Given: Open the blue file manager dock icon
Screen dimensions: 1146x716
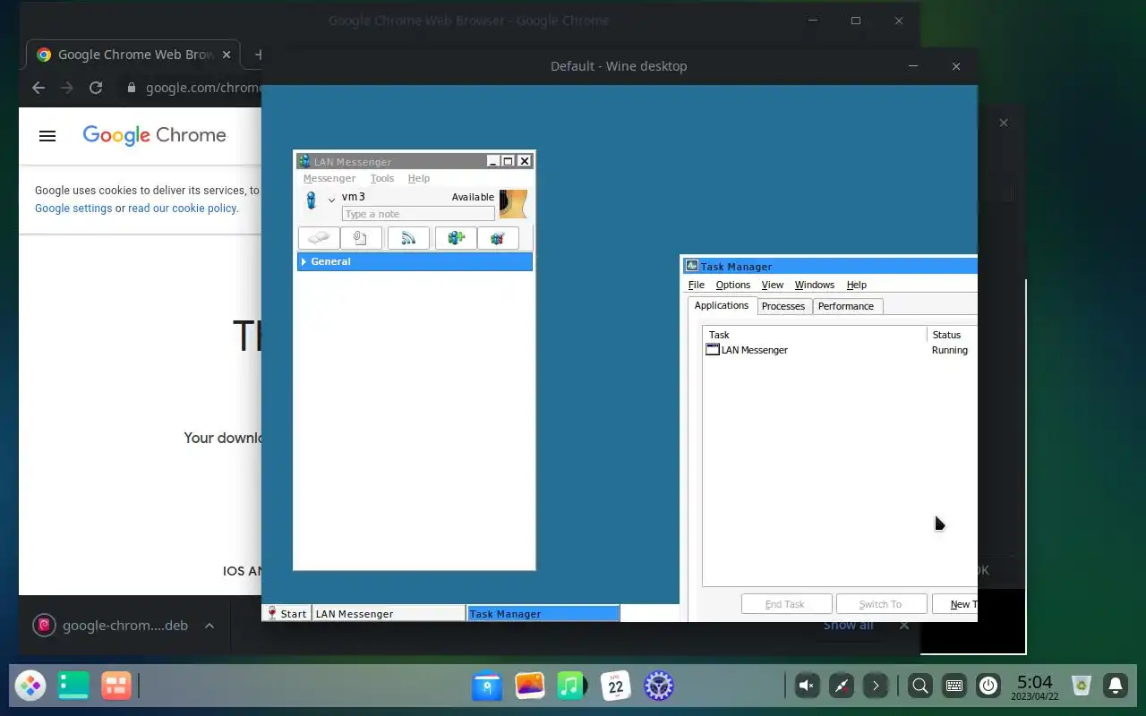Looking at the screenshot, I should pyautogui.click(x=487, y=686).
